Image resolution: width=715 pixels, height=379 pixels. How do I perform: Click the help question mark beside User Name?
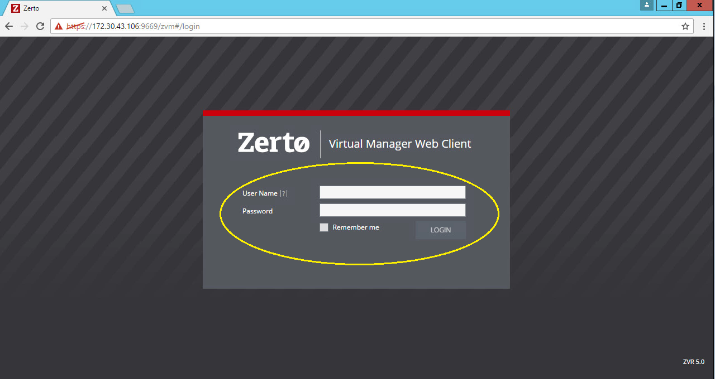[x=284, y=193]
